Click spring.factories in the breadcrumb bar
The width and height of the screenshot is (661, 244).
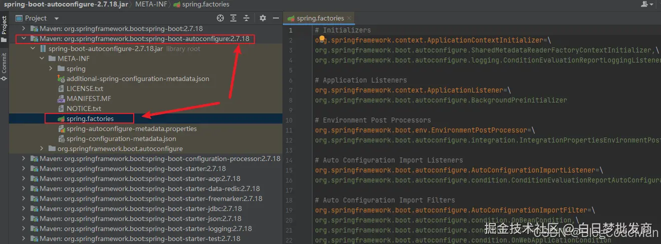point(205,4)
